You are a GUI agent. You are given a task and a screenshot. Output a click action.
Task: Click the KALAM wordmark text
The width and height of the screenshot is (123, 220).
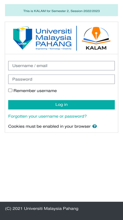(96, 48)
